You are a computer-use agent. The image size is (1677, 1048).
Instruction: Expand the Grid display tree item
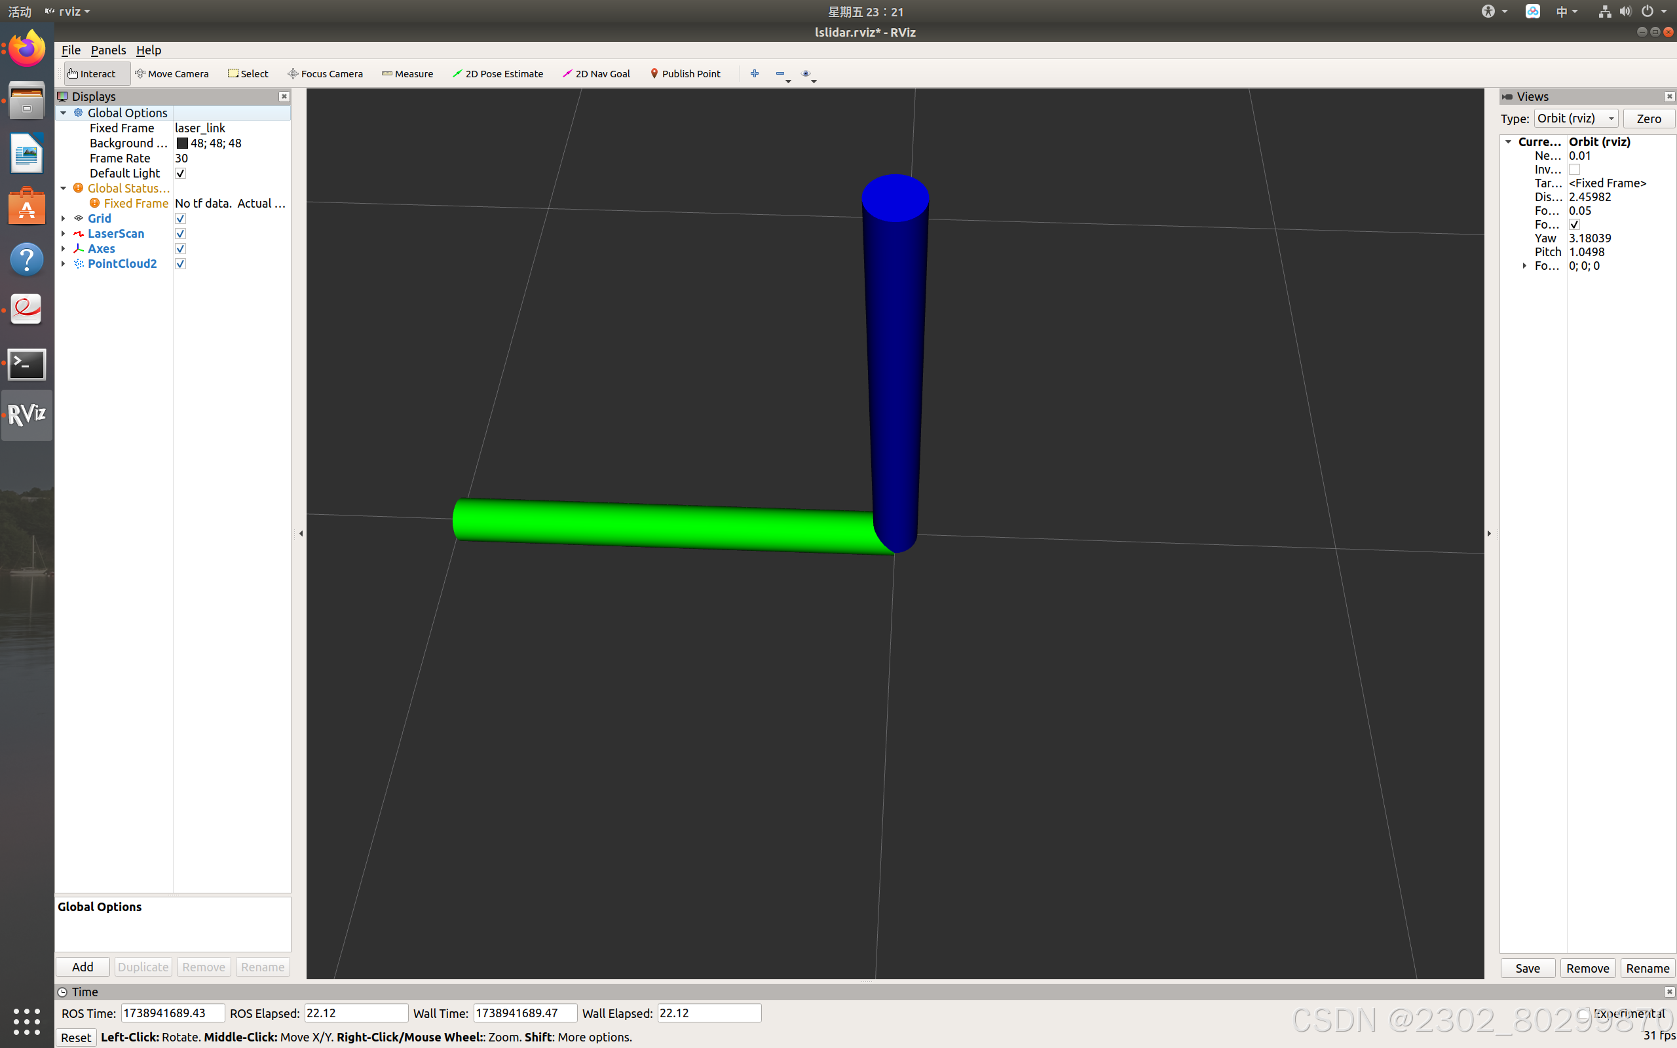point(63,218)
